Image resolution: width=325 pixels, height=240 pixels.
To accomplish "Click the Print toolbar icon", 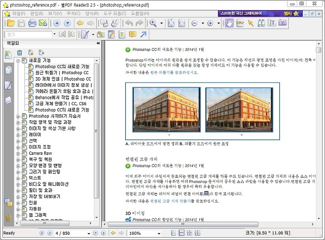I will pyautogui.click(x=32, y=23).
